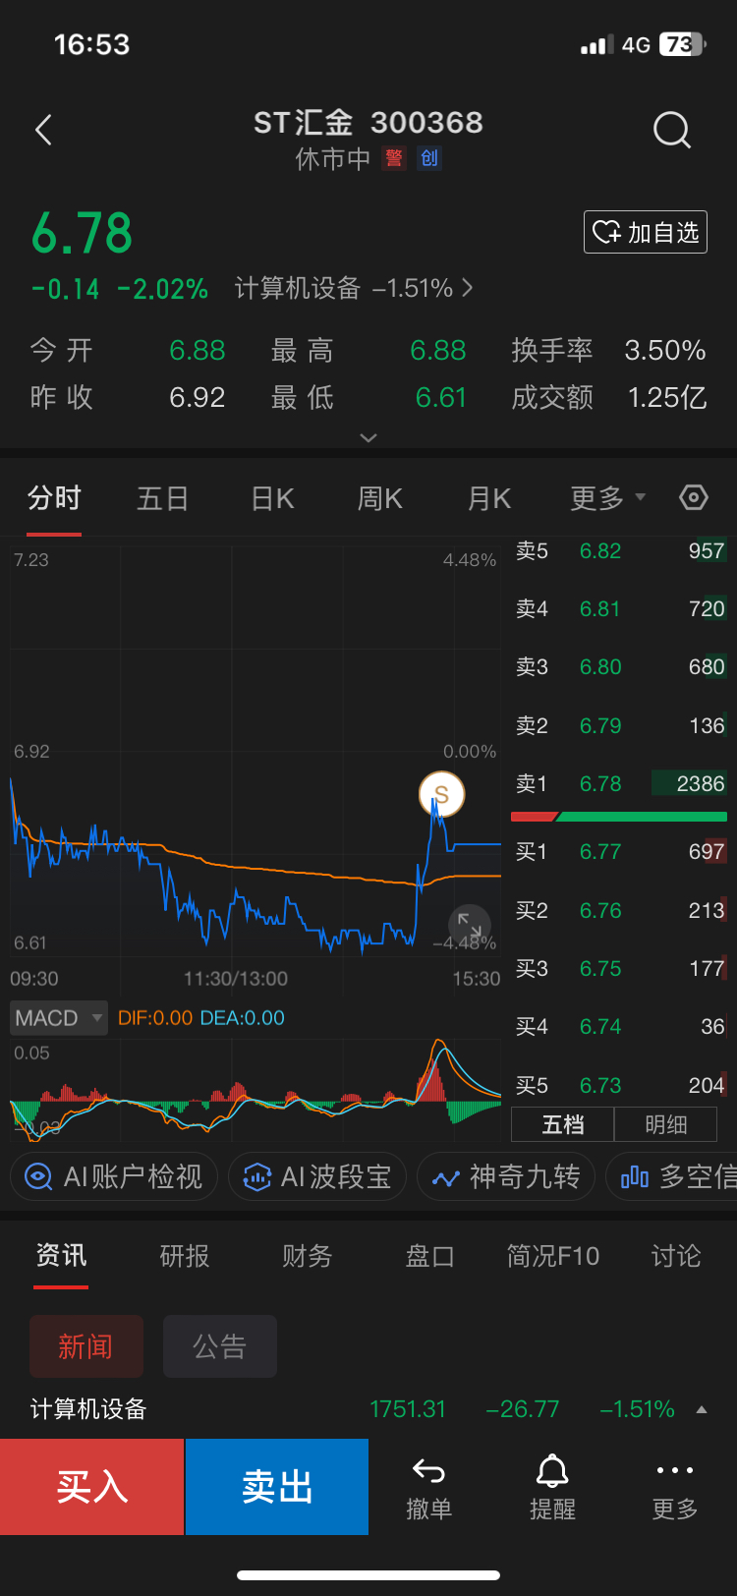The image size is (737, 1596).
Task: Open 提醒 bell alert
Action: click(552, 1488)
